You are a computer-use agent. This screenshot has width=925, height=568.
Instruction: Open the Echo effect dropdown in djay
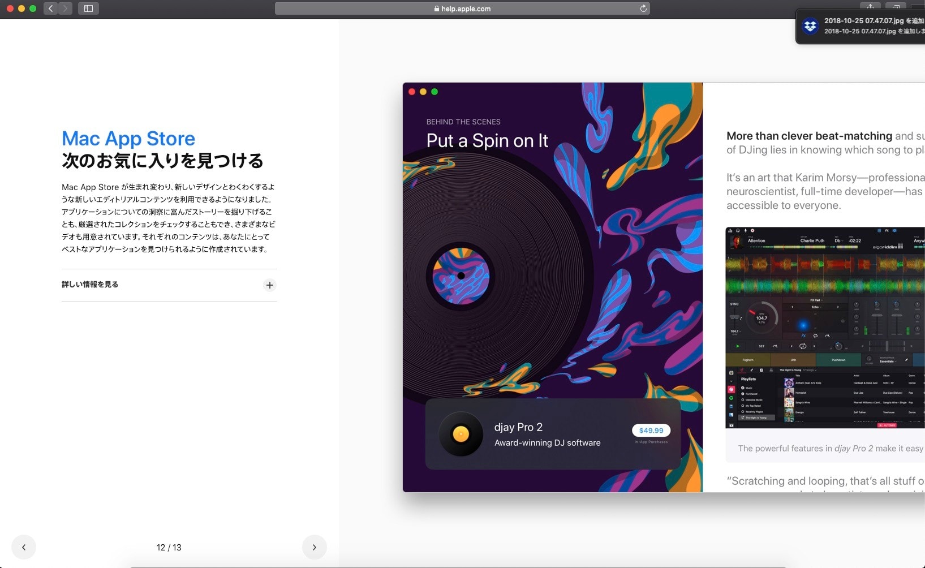click(815, 307)
